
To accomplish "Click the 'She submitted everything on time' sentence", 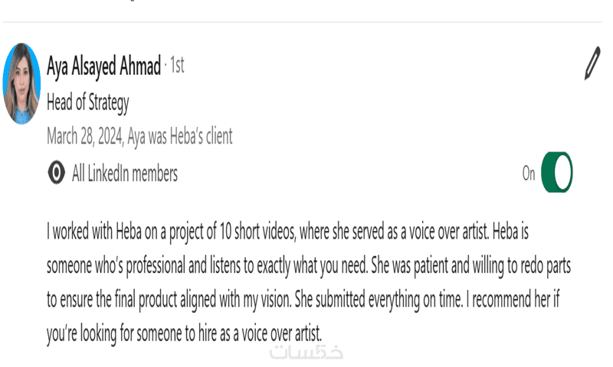I will [379, 300].
